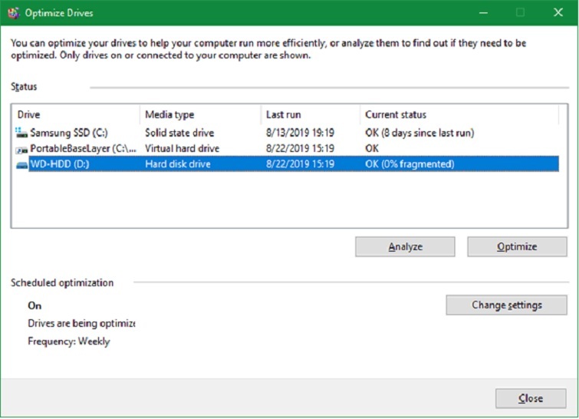Click the PortableBaseLayer virtual drive icon
This screenshot has height=419, width=579.
click(x=21, y=148)
